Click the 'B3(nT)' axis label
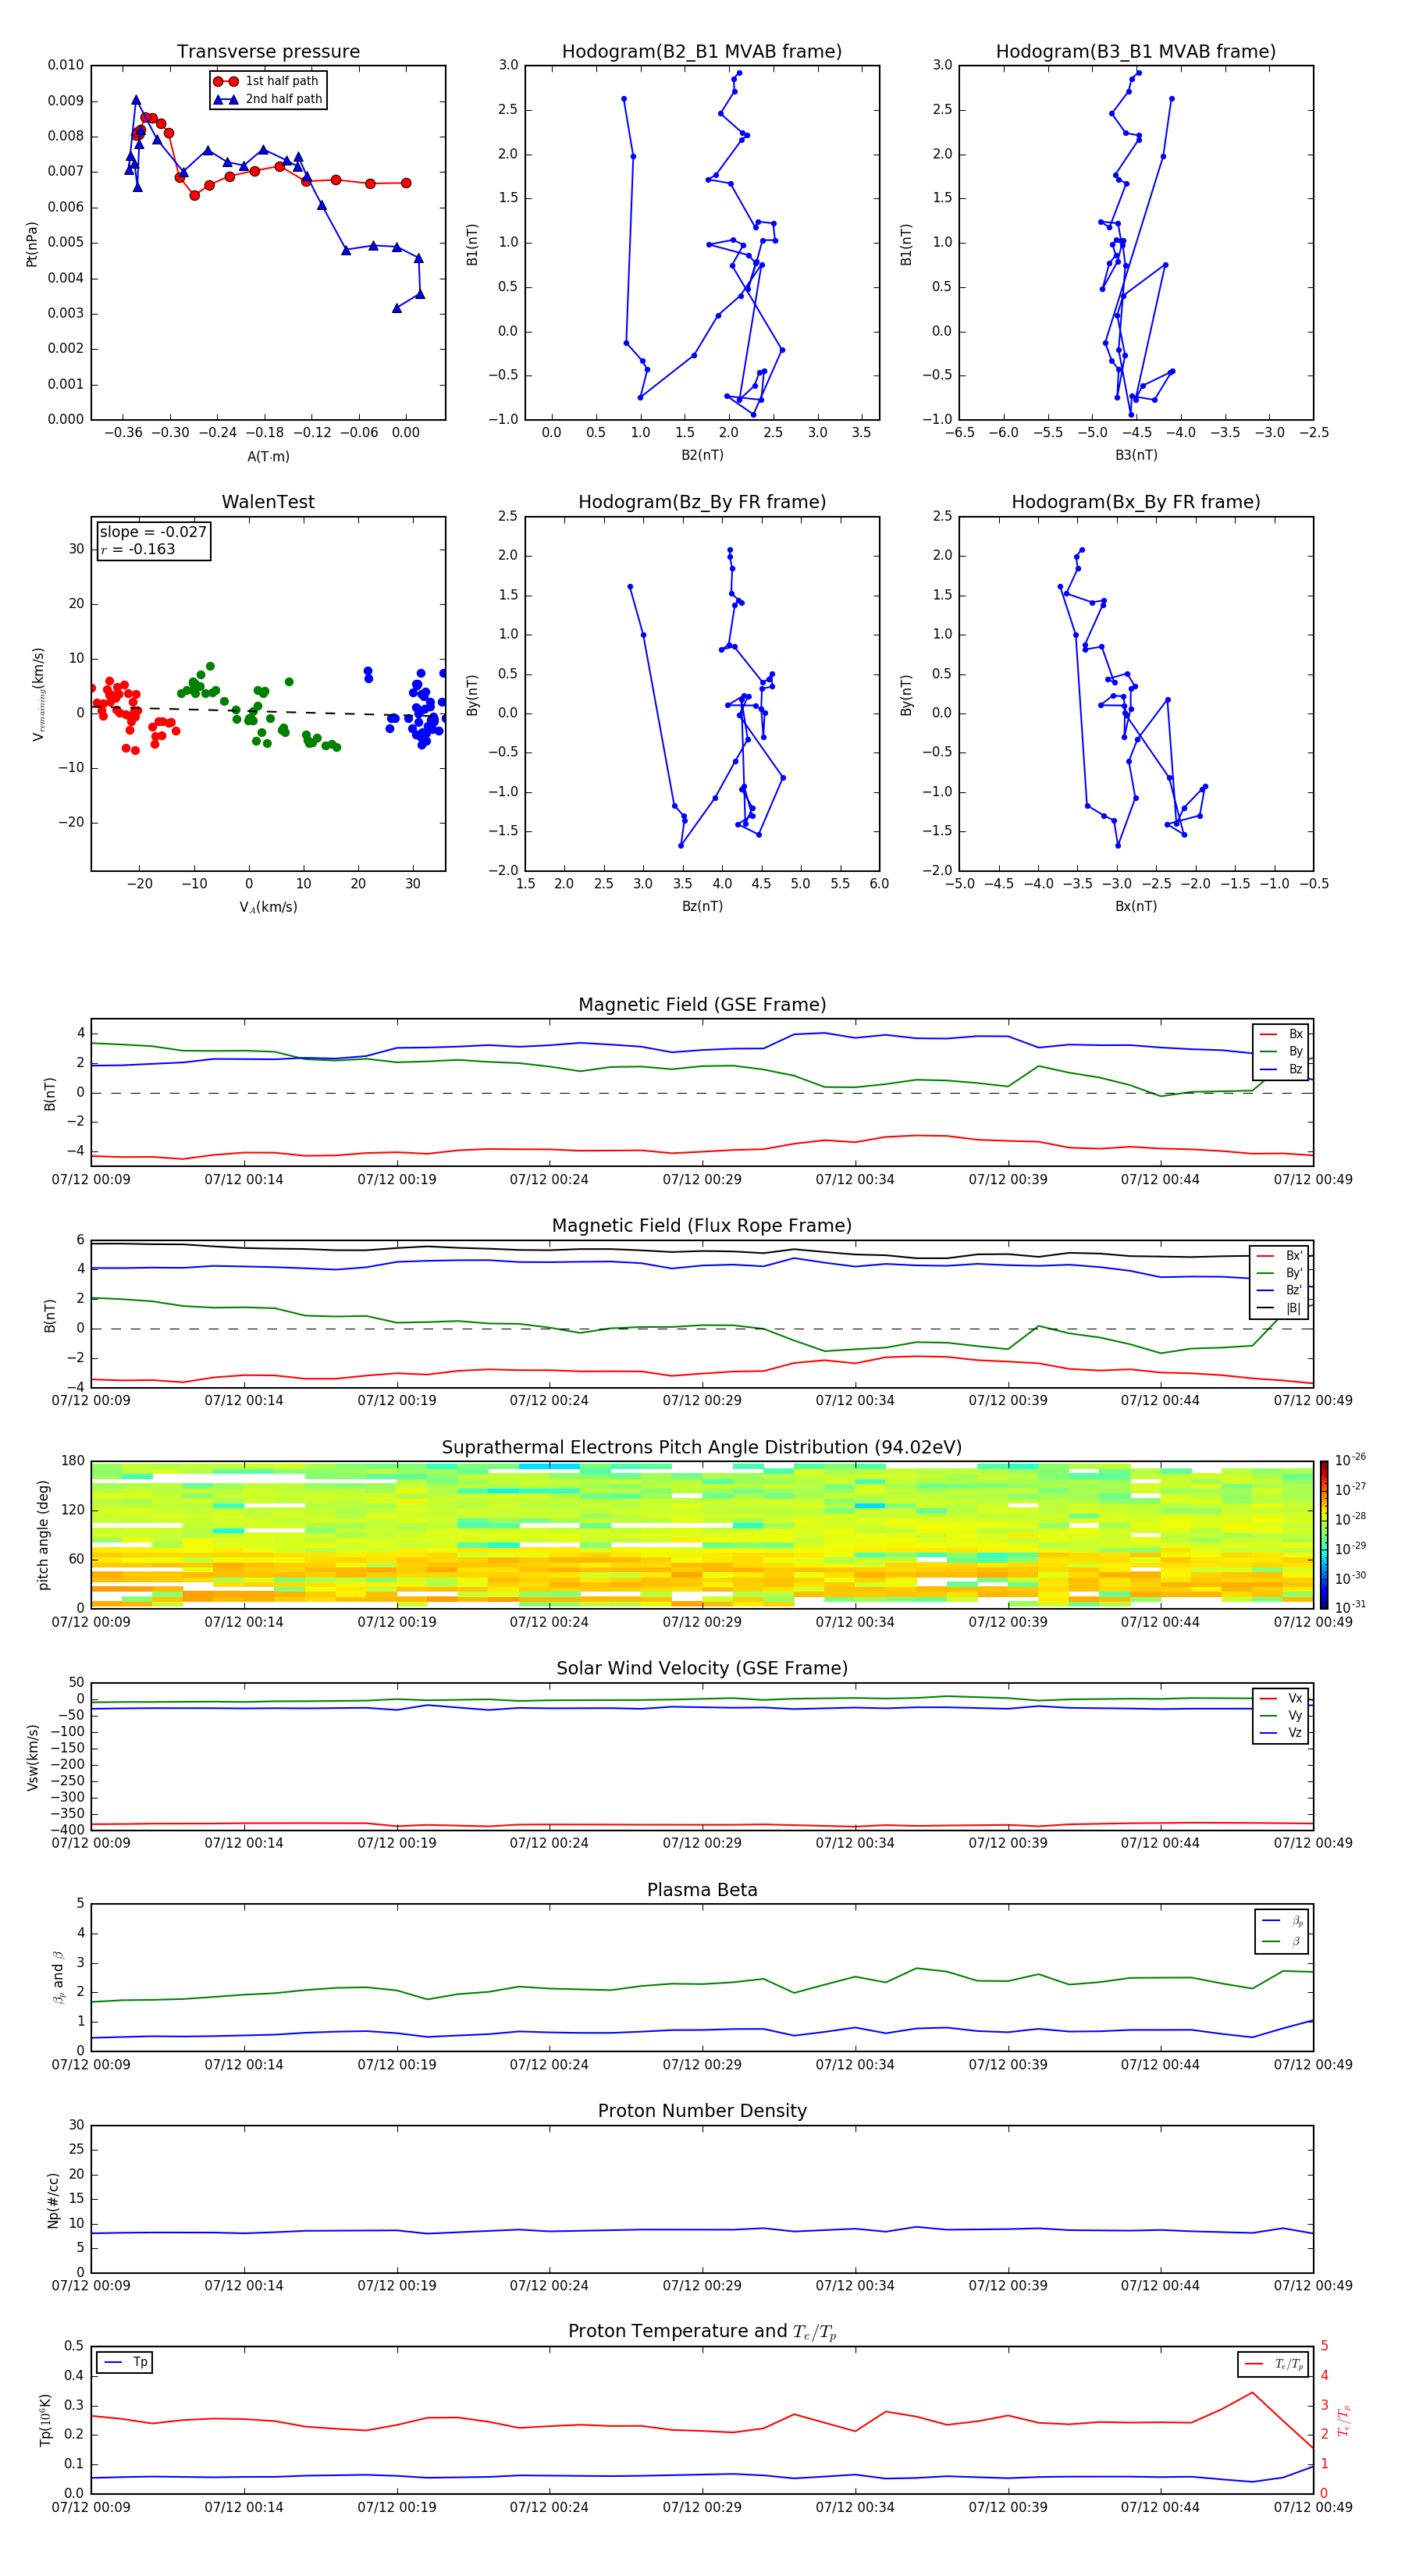Image resolution: width=1405 pixels, height=2576 pixels. tap(1136, 455)
